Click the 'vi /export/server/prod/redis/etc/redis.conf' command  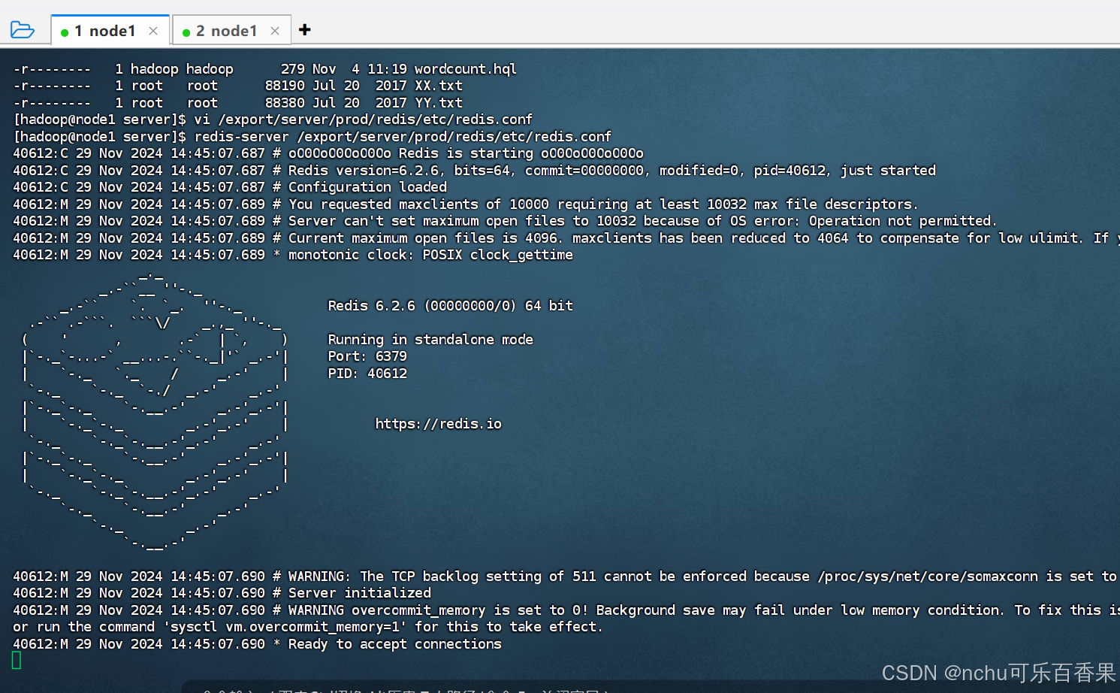(x=364, y=120)
